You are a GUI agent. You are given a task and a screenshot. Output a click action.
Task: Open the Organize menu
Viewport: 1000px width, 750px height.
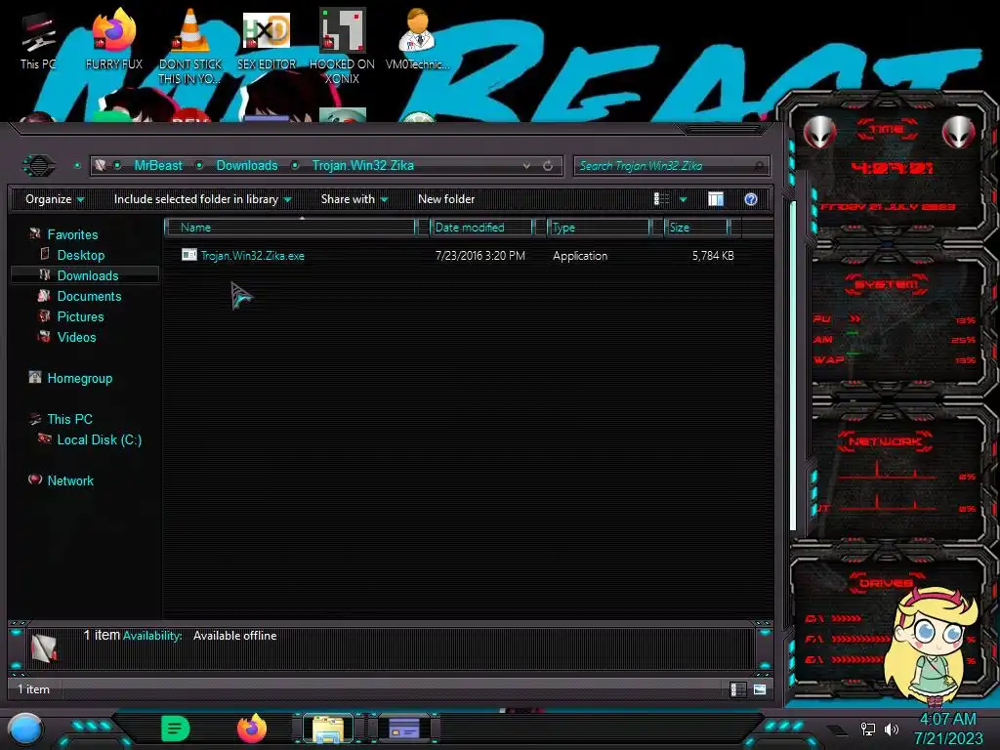pos(55,199)
